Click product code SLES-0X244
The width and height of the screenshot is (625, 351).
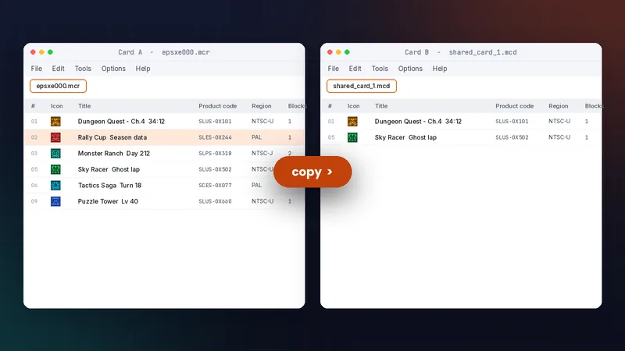(x=216, y=137)
